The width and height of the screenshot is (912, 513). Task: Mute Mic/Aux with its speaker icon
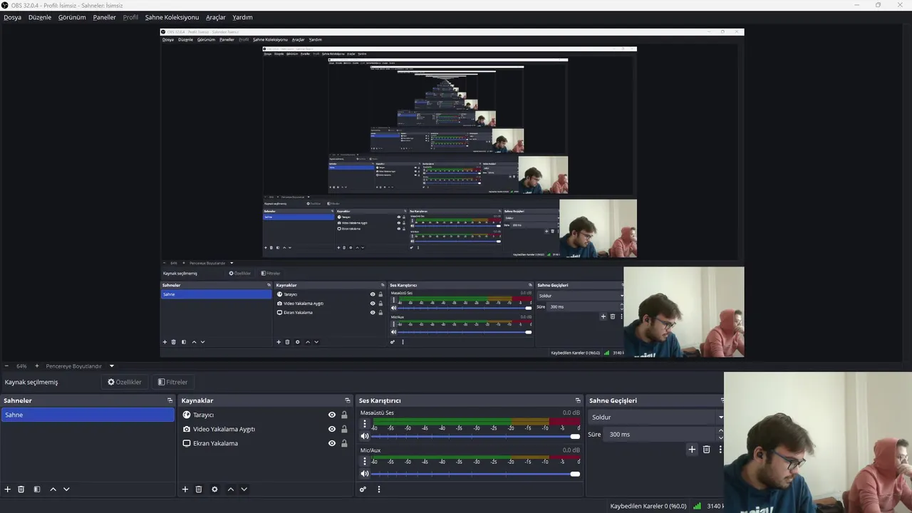pos(365,474)
